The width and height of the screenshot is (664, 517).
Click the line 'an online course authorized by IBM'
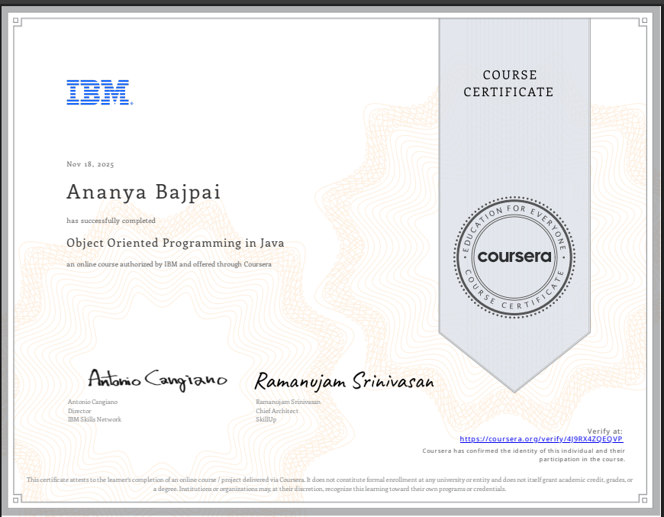(x=169, y=264)
